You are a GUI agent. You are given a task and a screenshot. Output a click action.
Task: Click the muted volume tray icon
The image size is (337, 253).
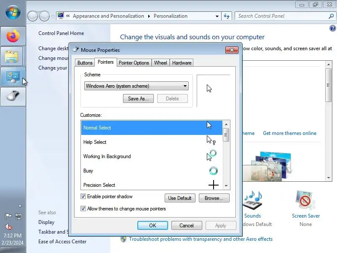(8, 226)
